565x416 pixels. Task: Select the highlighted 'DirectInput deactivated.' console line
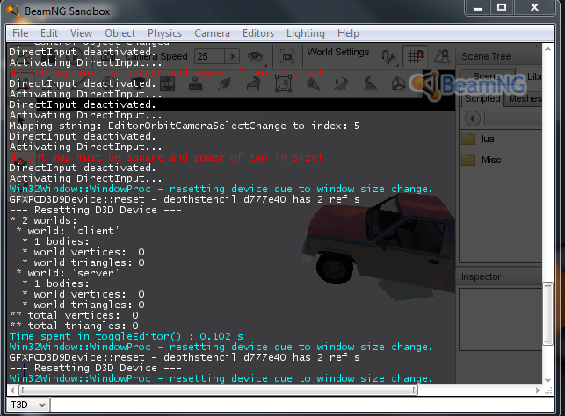[83, 104]
